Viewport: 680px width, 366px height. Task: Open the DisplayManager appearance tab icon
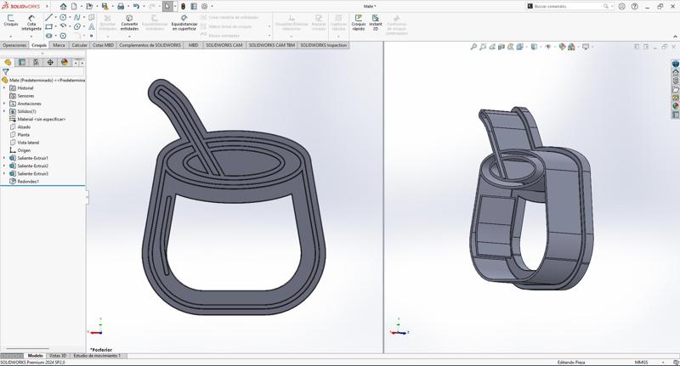point(65,62)
